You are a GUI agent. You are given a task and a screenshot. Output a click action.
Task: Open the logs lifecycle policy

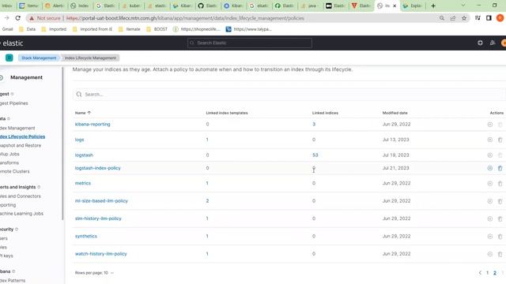point(79,140)
